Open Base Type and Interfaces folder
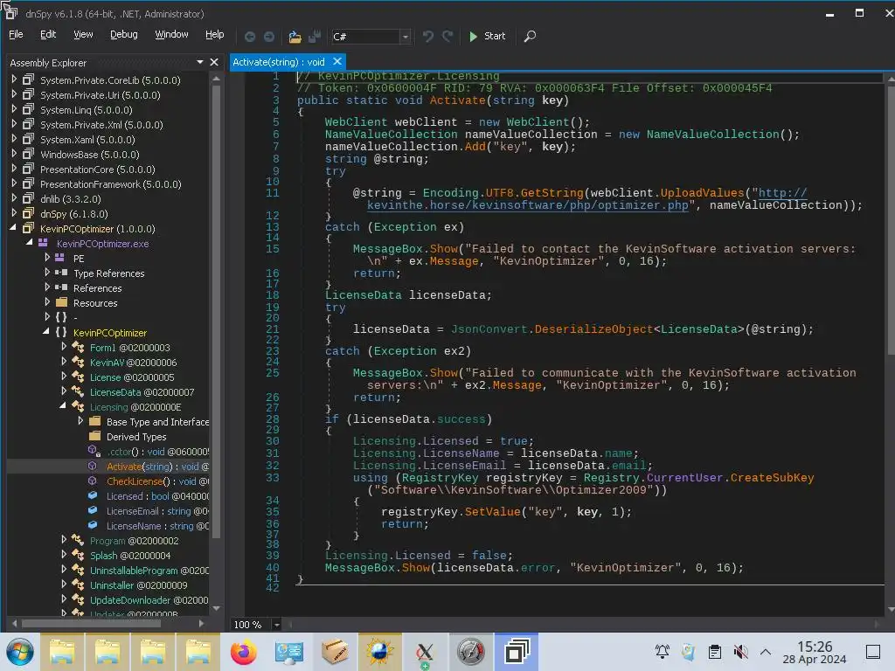 [x=157, y=422]
